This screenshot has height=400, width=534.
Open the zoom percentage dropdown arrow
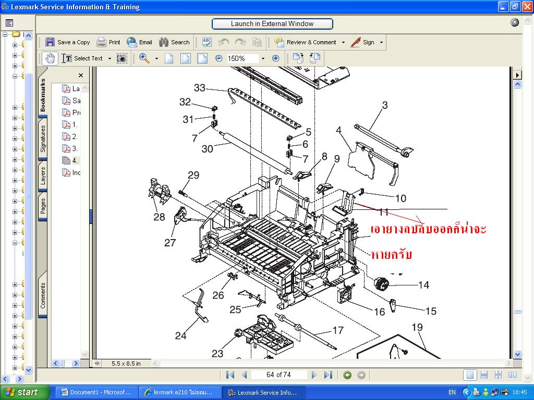pos(263,58)
